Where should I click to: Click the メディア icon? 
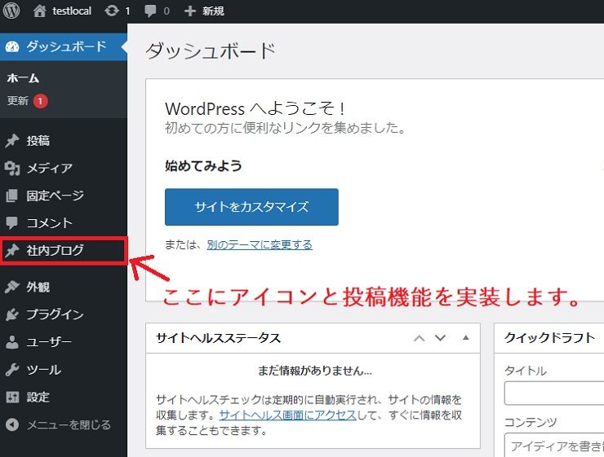[x=12, y=168]
